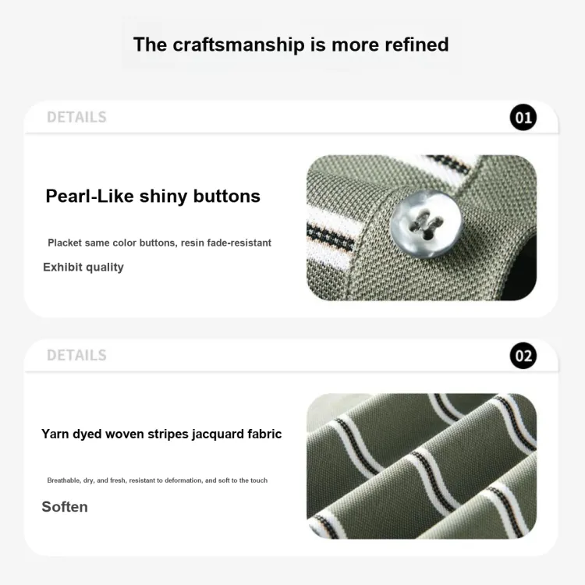Click the pearl button close-up photo
Image resolution: width=585 pixels, height=585 pixels.
[421, 228]
